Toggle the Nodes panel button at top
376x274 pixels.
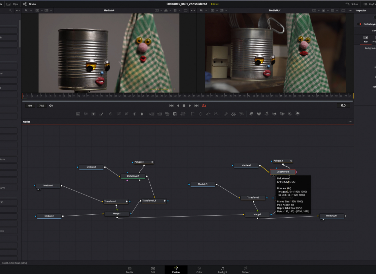pyautogui.click(x=29, y=4)
